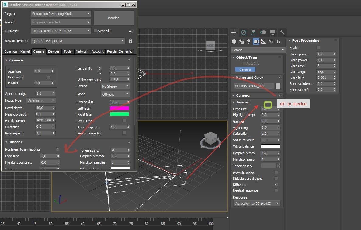
Task: Open the Display panel icon
Action: pos(272,33)
